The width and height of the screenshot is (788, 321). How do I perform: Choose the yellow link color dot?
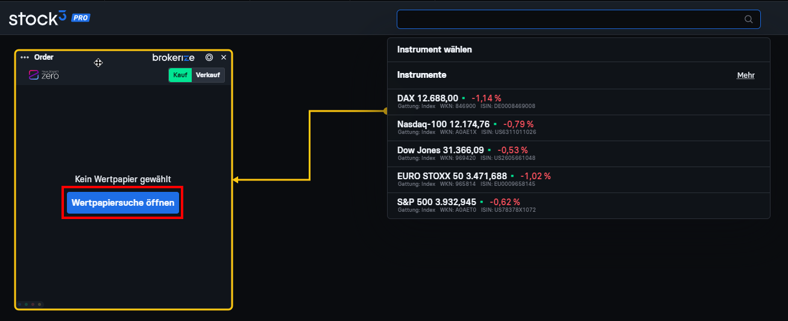39,304
